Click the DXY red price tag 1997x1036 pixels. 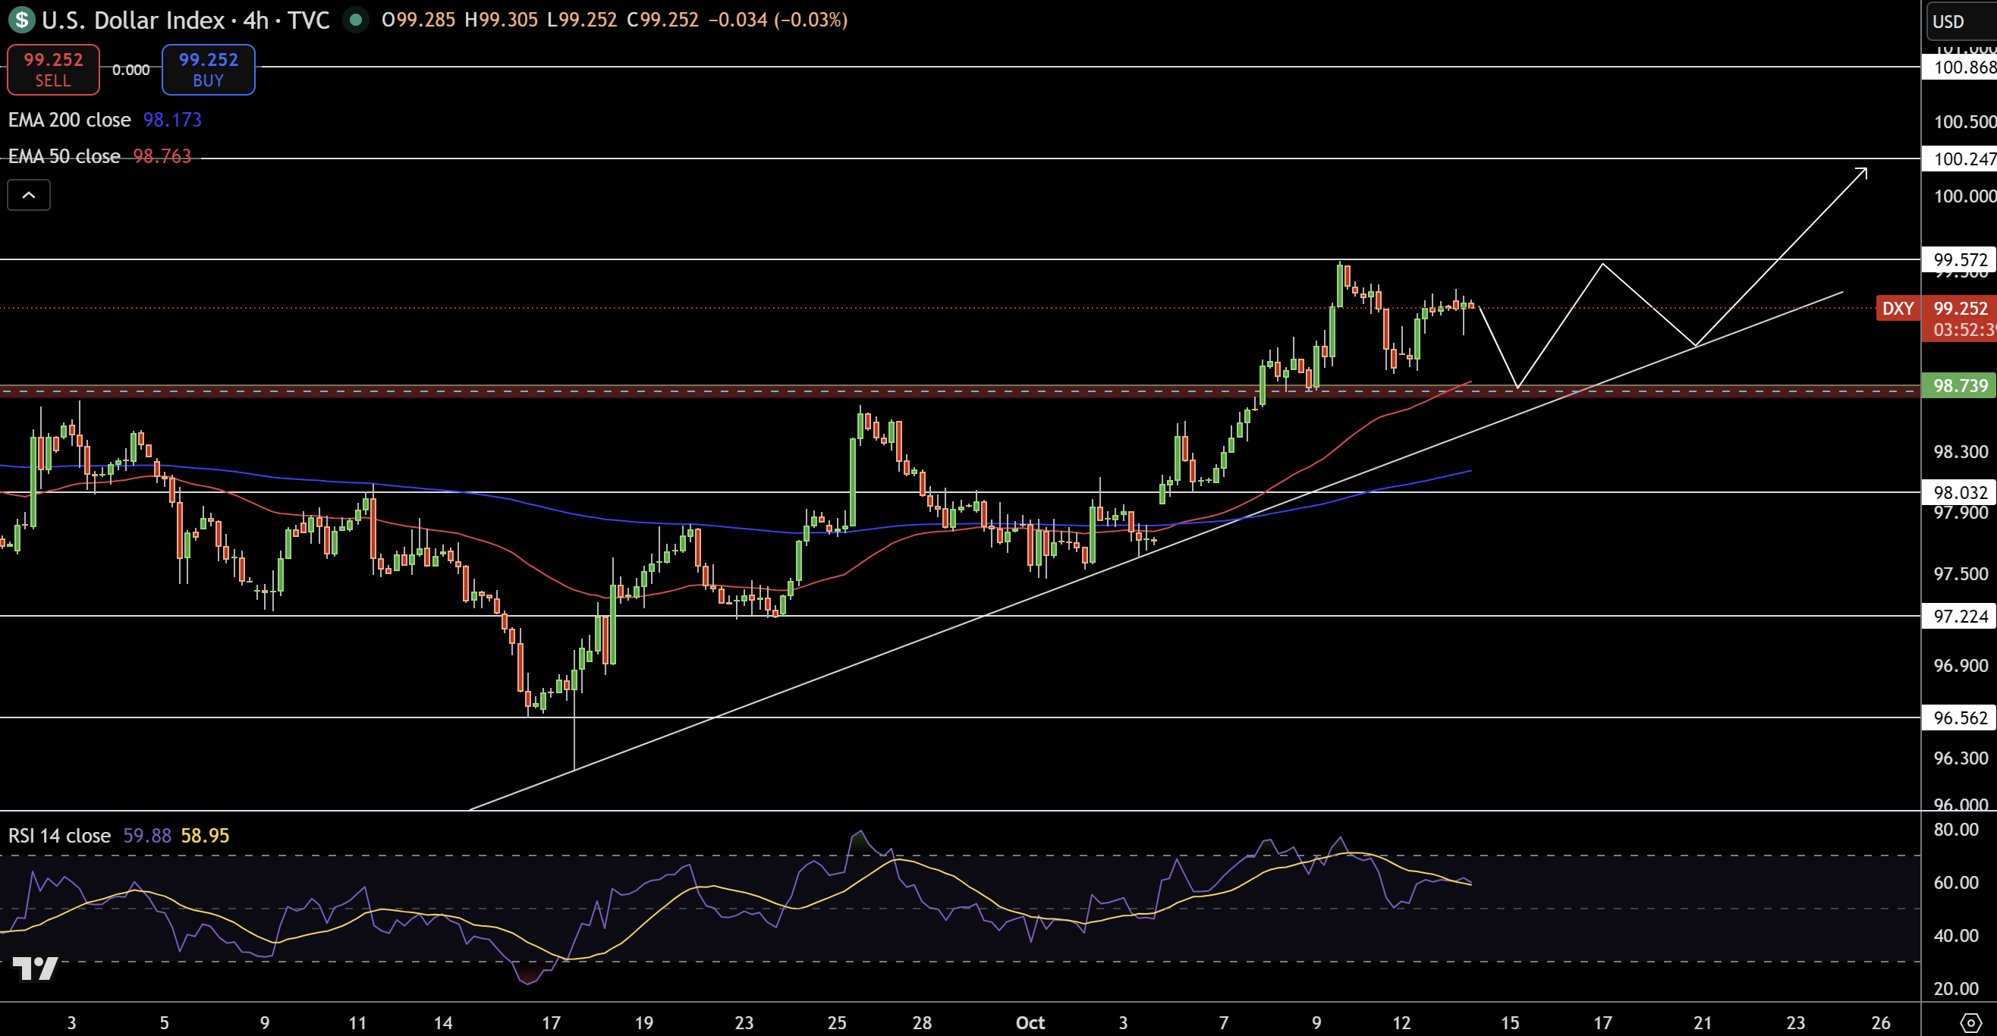(1897, 309)
